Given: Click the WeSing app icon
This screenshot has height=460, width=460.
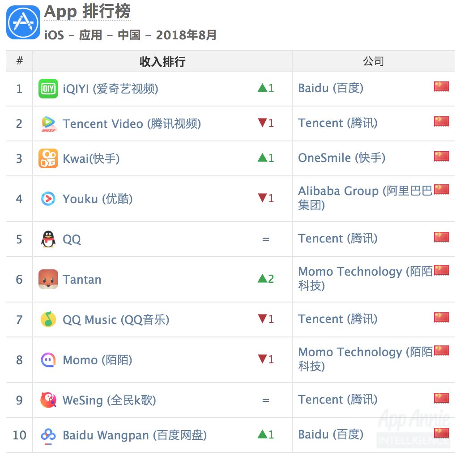Looking at the screenshot, I should tap(48, 400).
